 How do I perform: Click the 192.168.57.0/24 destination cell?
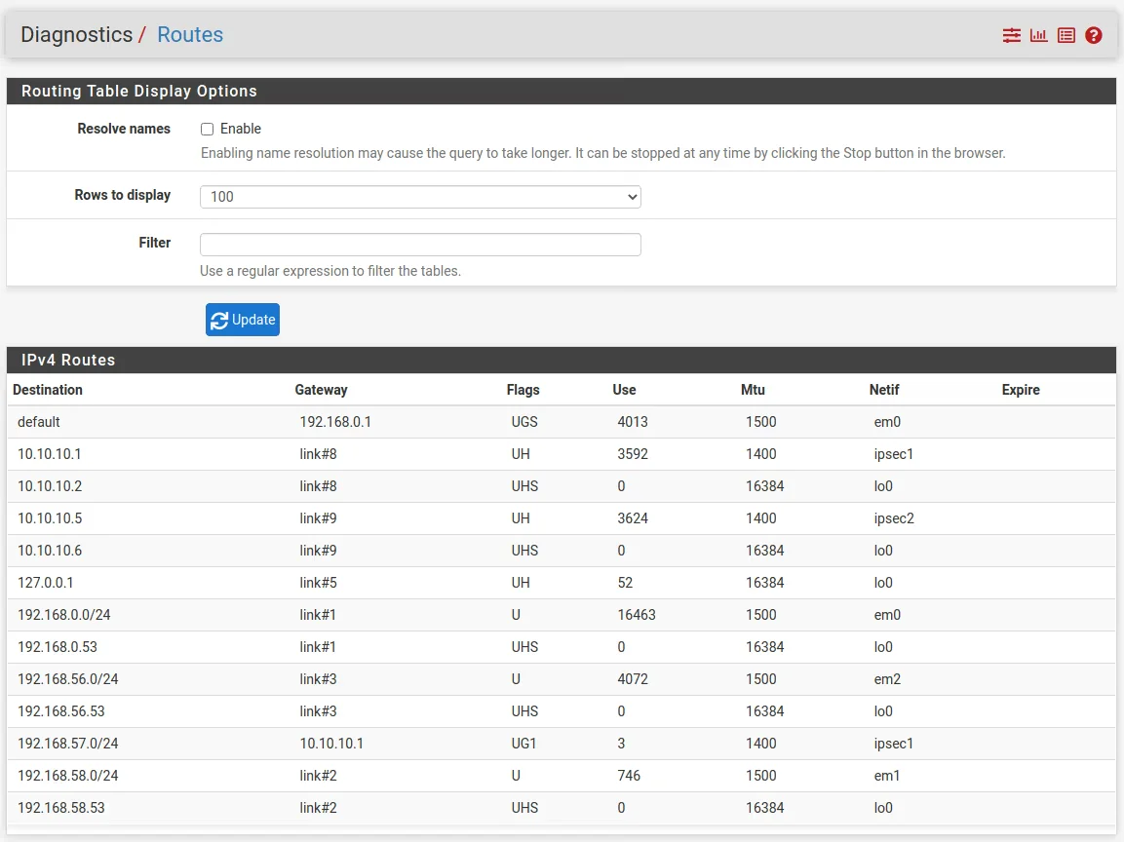(x=67, y=744)
